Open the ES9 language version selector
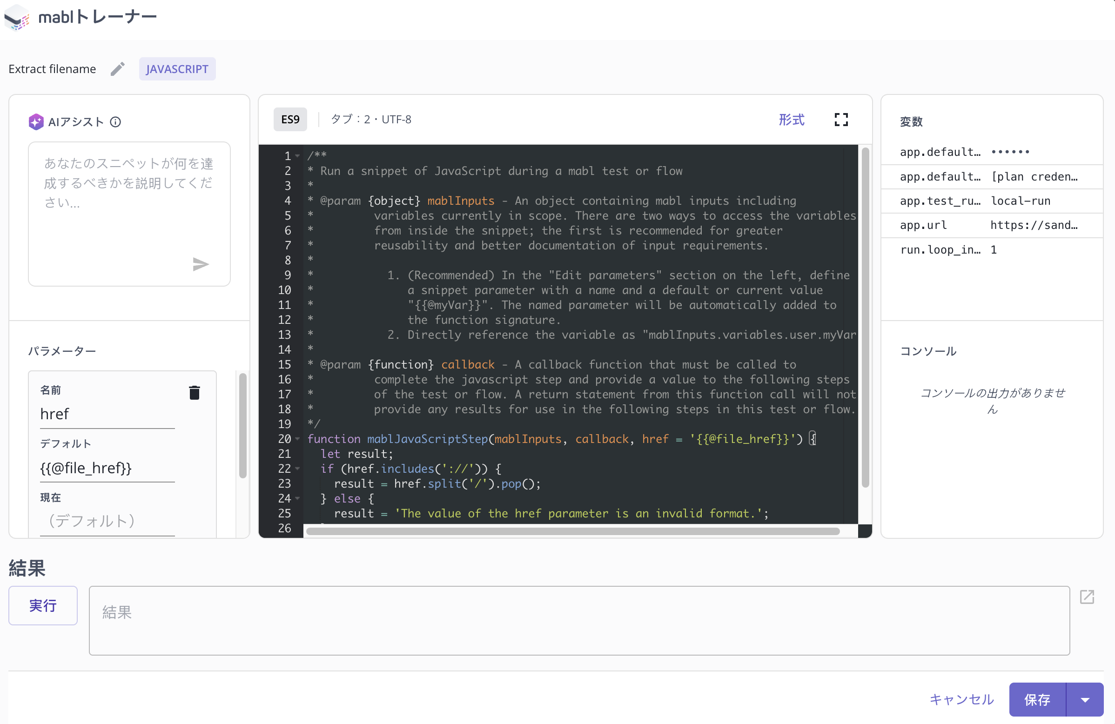 (x=290, y=119)
